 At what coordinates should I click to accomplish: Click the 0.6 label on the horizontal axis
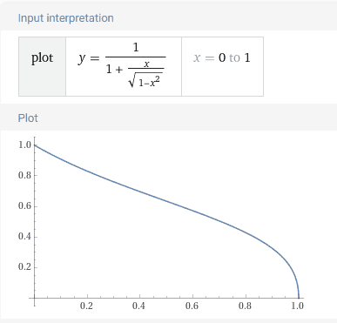click(192, 306)
